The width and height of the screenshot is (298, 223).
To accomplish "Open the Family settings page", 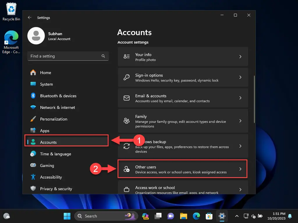I will [183, 121].
